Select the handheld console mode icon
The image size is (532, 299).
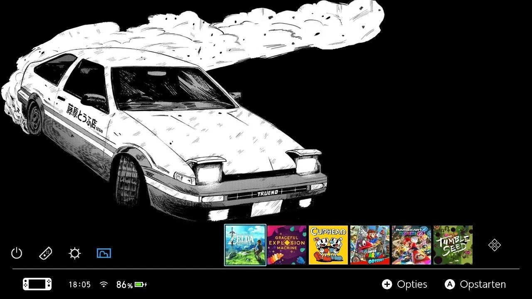[x=37, y=284]
